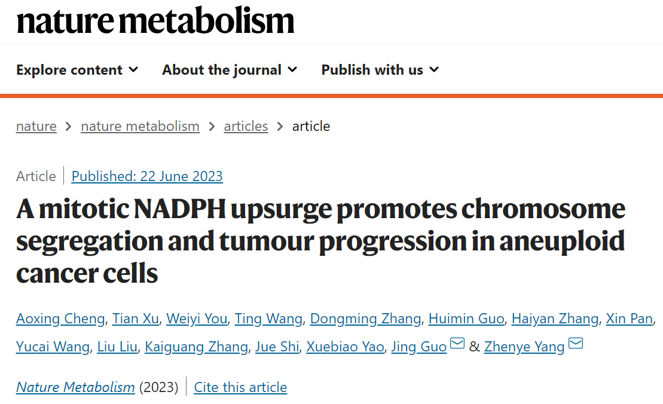663x404 pixels.
Task: Click the envelope icon next to Zhenye Yang
Action: point(576,343)
